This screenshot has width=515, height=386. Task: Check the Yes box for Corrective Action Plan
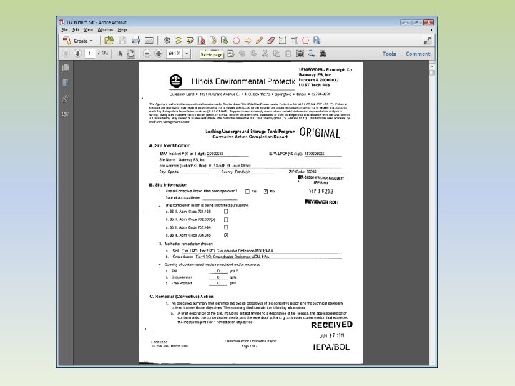247,192
